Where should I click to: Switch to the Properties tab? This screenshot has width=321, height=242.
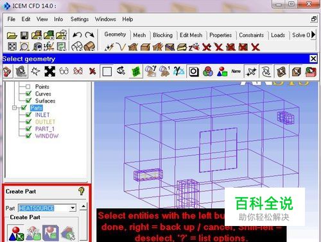point(220,35)
